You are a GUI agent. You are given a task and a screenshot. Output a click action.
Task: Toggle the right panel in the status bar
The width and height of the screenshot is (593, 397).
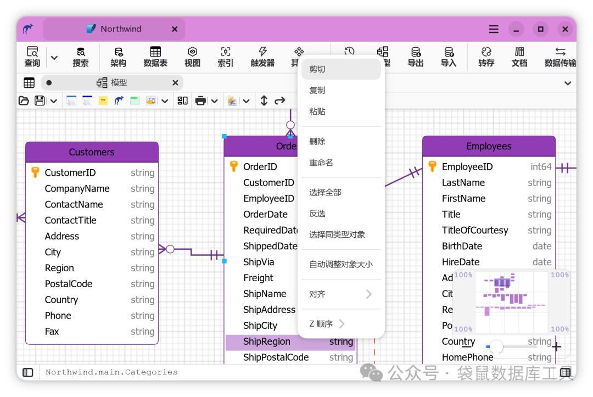coord(566,372)
